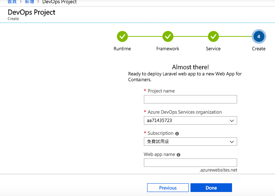Click the Done button
This screenshot has width=275, height=196.
point(211,188)
